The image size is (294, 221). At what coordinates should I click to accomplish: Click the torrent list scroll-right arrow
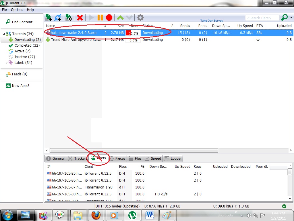coord(291,150)
